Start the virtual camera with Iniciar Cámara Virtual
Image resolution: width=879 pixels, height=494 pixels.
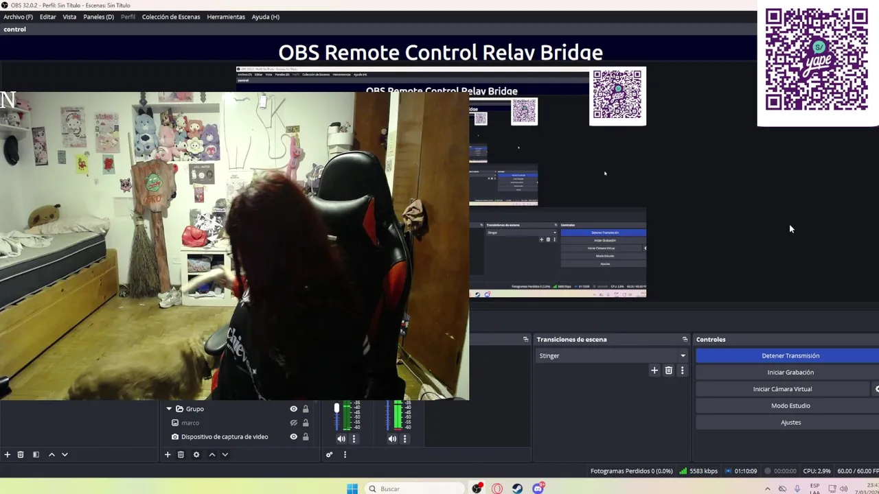[x=782, y=389]
